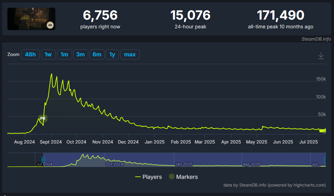Set zoom to max range
The height and width of the screenshot is (196, 334).
(x=130, y=54)
